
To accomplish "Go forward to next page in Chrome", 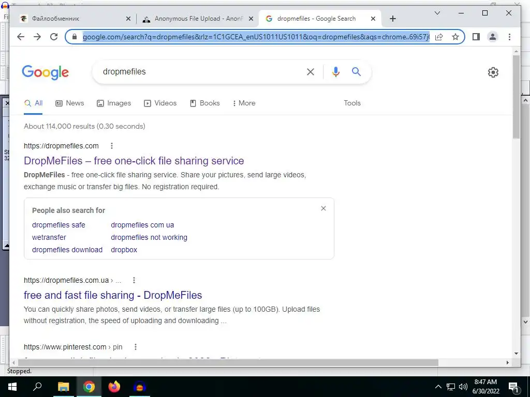I will click(37, 37).
